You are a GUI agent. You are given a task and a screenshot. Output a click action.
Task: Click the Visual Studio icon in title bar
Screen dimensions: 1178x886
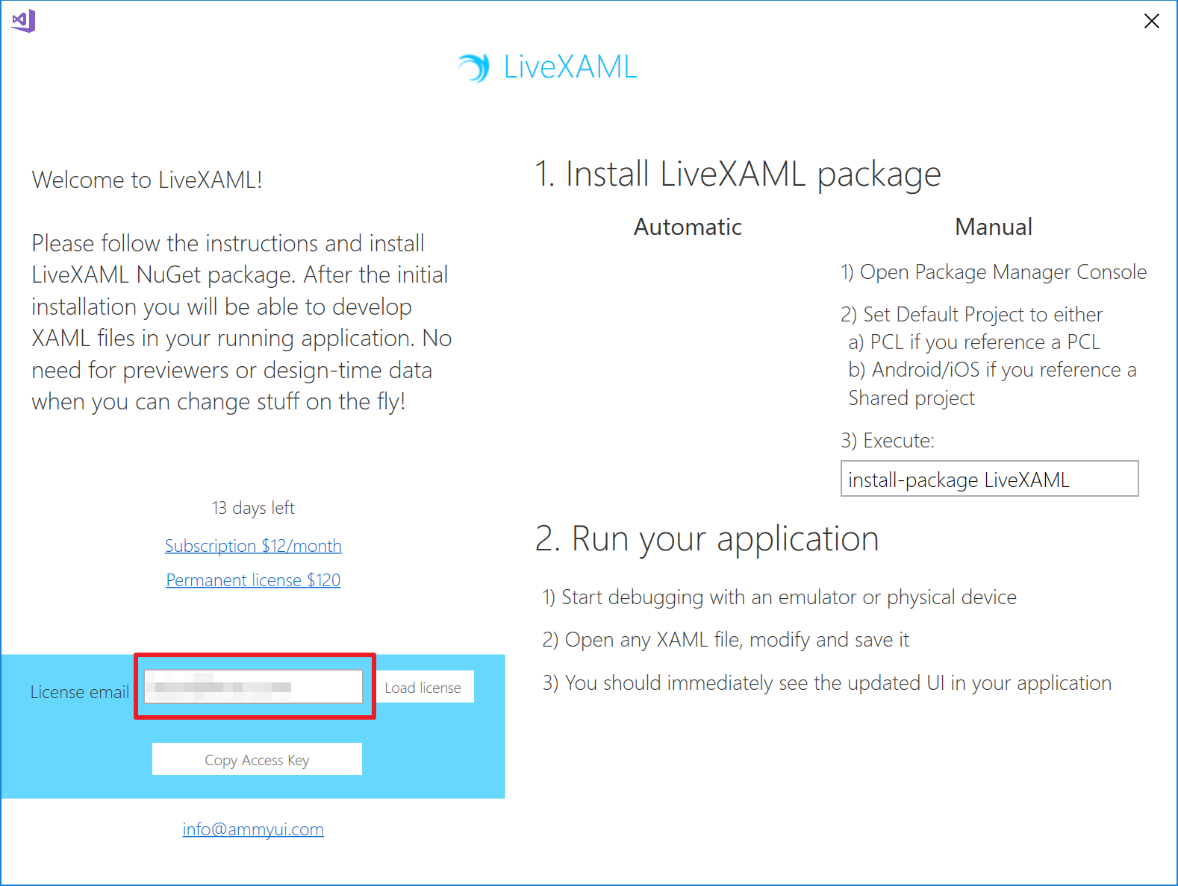pyautogui.click(x=23, y=21)
